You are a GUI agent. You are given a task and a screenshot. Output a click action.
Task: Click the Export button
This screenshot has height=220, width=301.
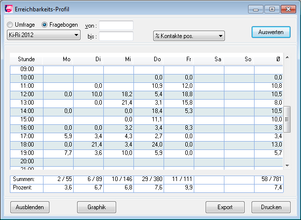click(x=225, y=207)
